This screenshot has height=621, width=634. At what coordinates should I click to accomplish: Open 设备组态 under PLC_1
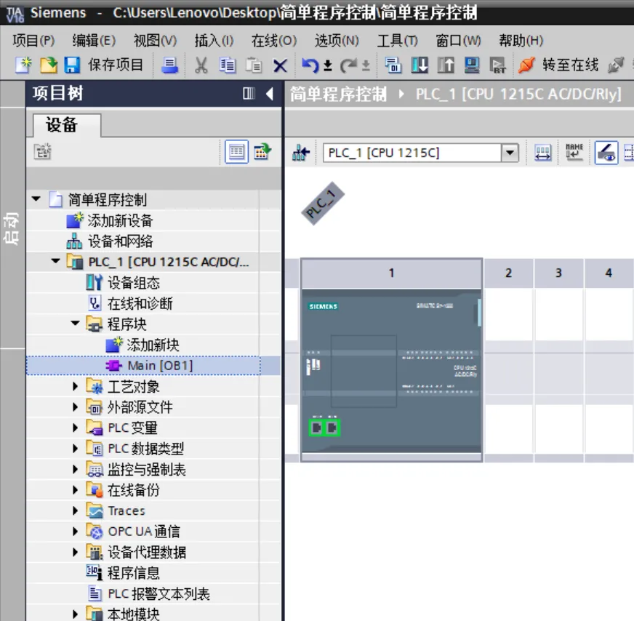coord(134,283)
